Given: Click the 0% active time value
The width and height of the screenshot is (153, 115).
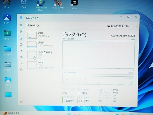Looking at the screenshot, I should coord(65,93).
